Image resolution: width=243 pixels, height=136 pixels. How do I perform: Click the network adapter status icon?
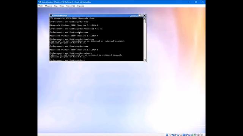click(175, 135)
